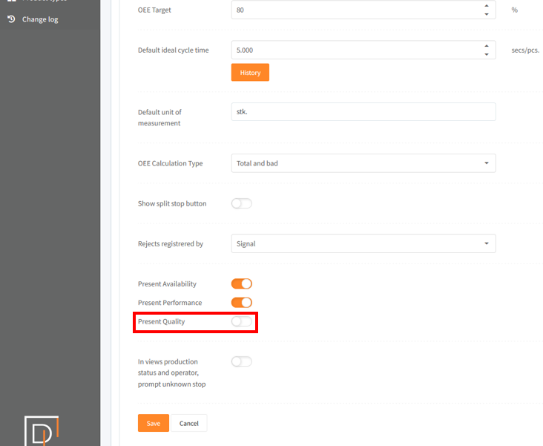Click the Rejects registrered by label
This screenshot has width=543, height=446.
(x=171, y=243)
